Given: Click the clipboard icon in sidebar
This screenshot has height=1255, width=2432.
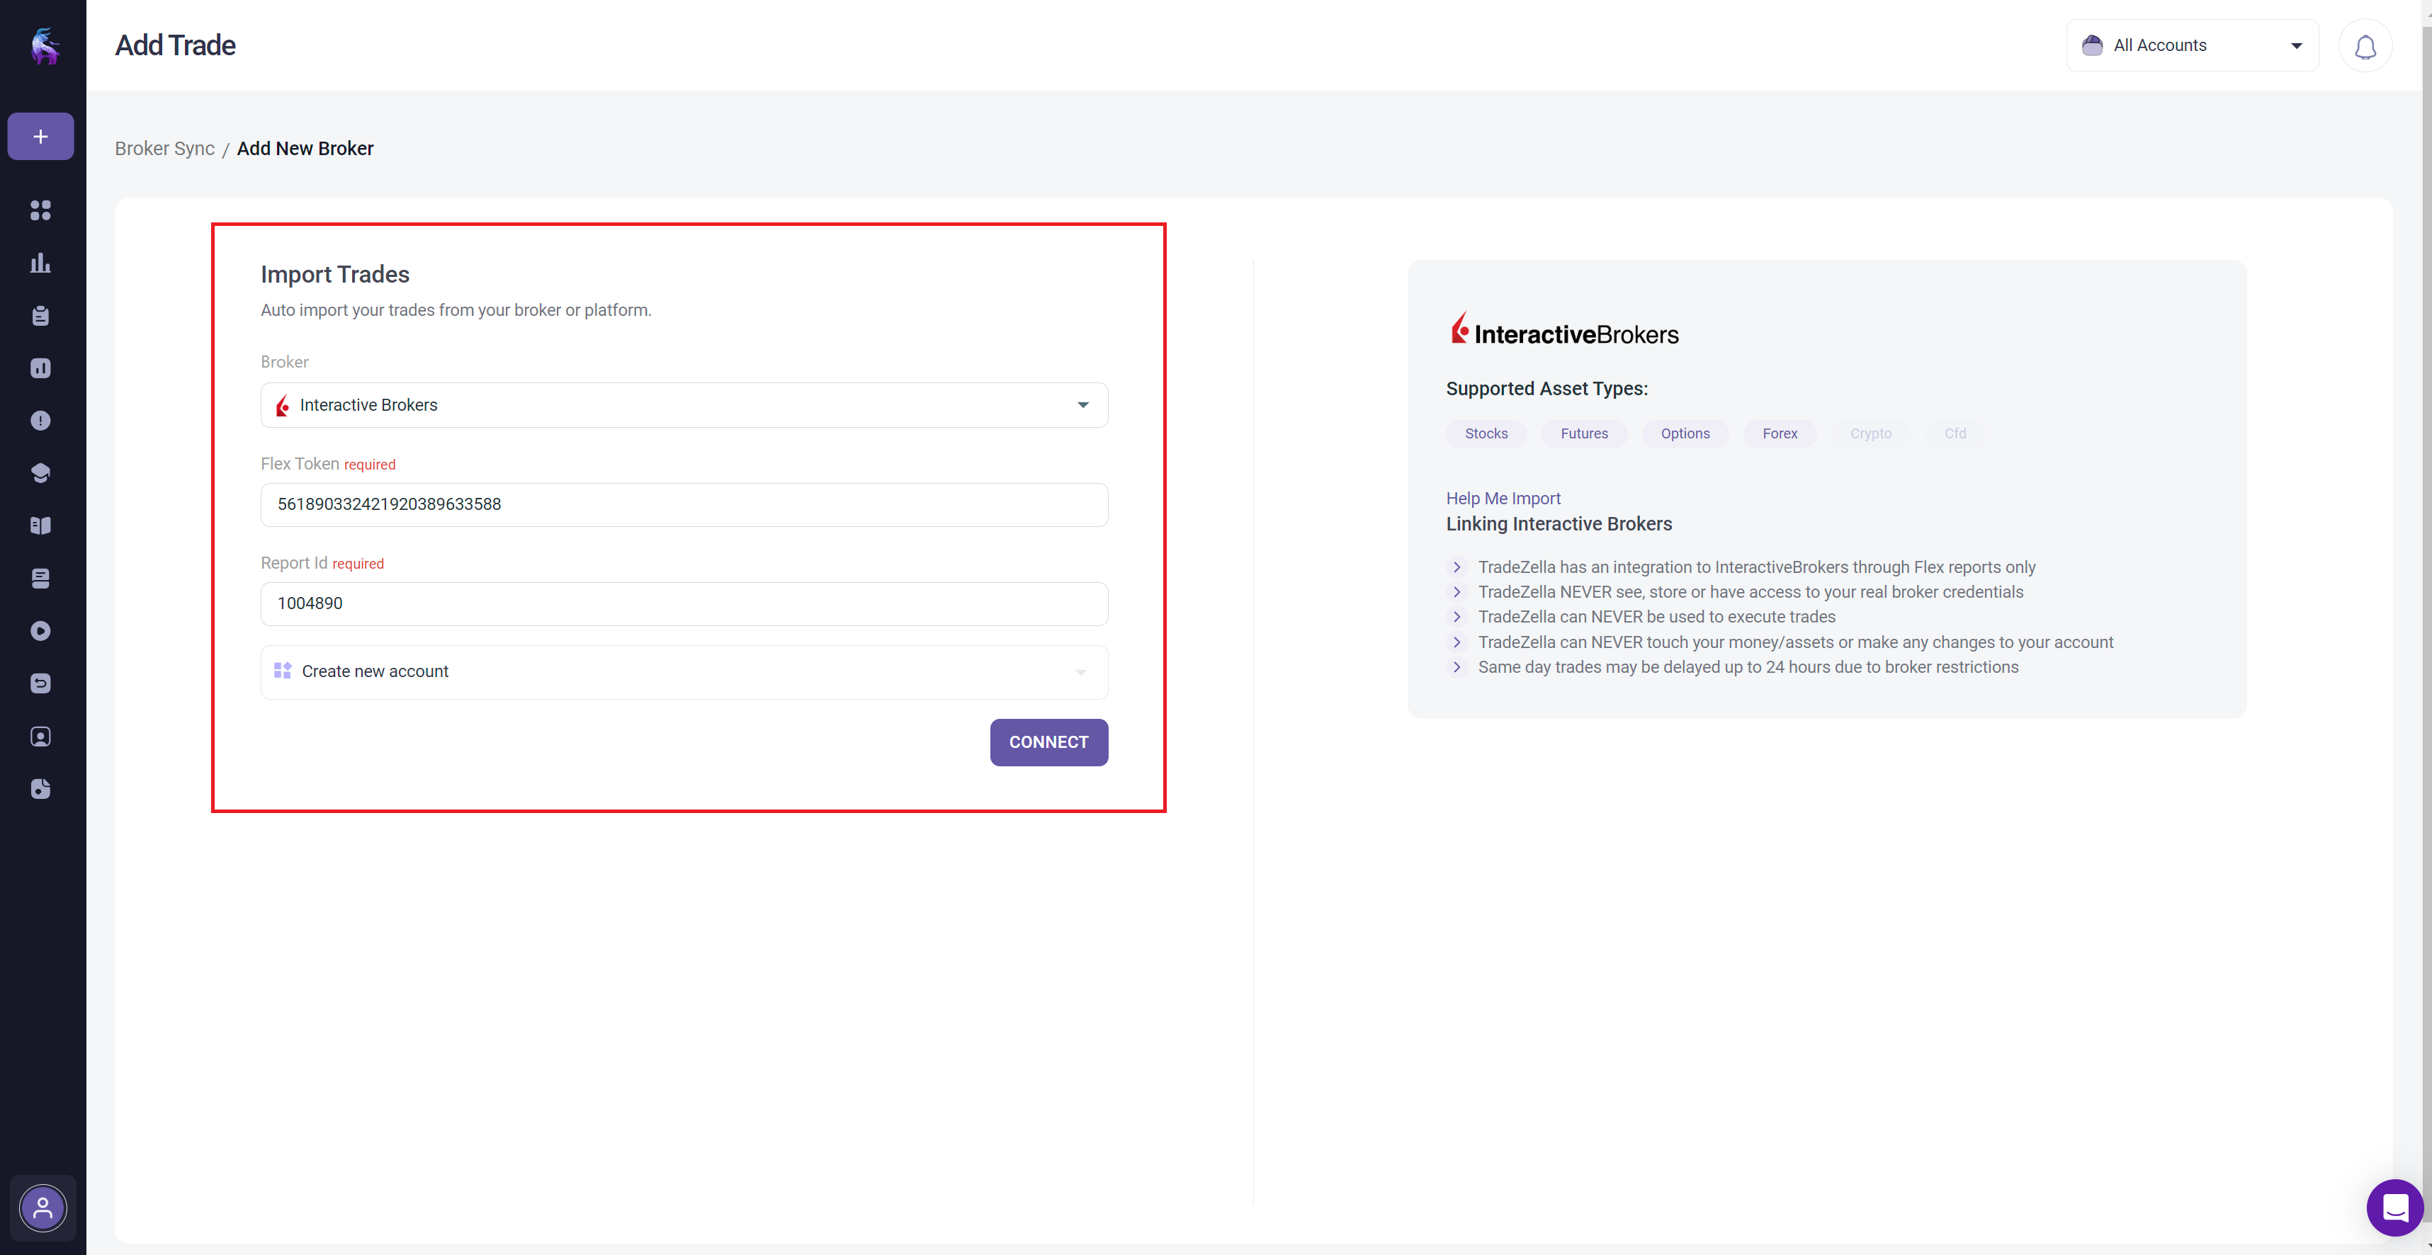Looking at the screenshot, I should 40,316.
